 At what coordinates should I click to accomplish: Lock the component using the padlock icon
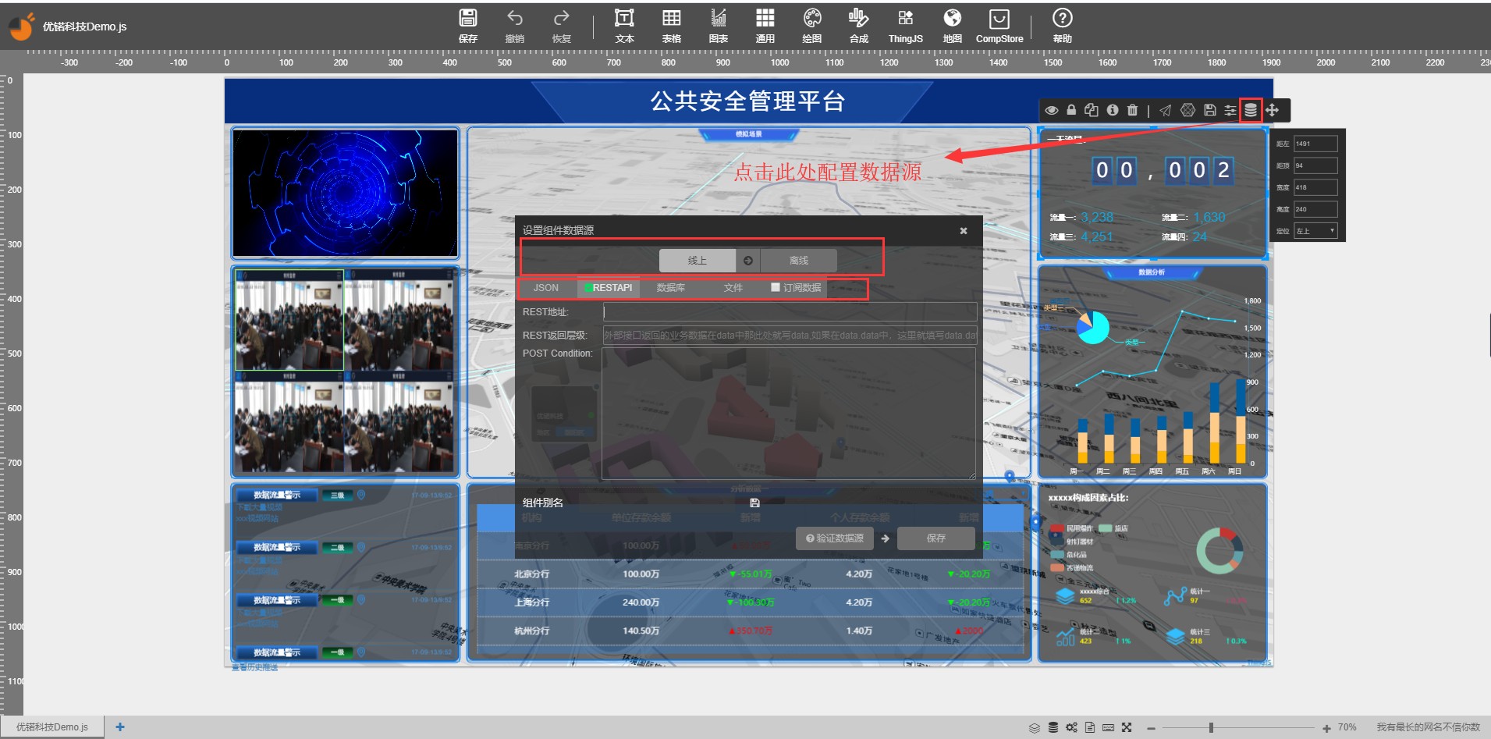click(x=1071, y=110)
